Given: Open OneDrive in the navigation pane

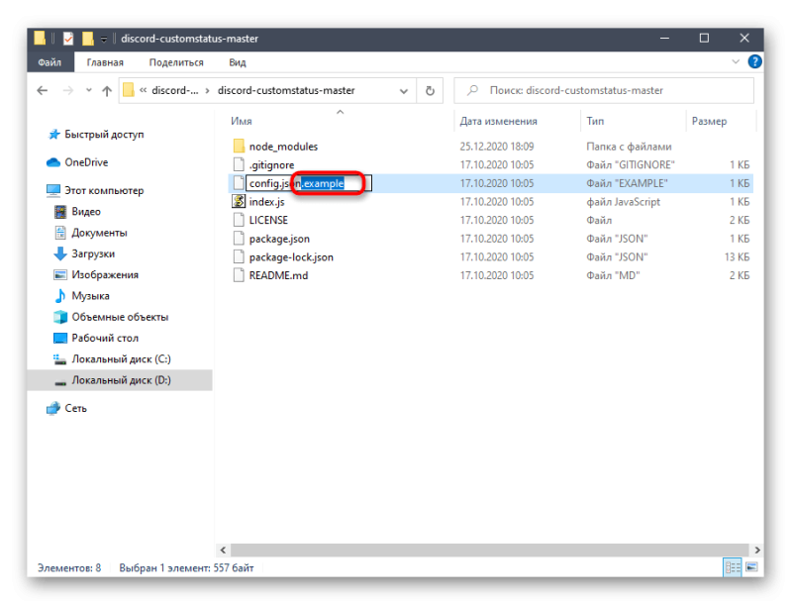Looking at the screenshot, I should click(x=86, y=162).
